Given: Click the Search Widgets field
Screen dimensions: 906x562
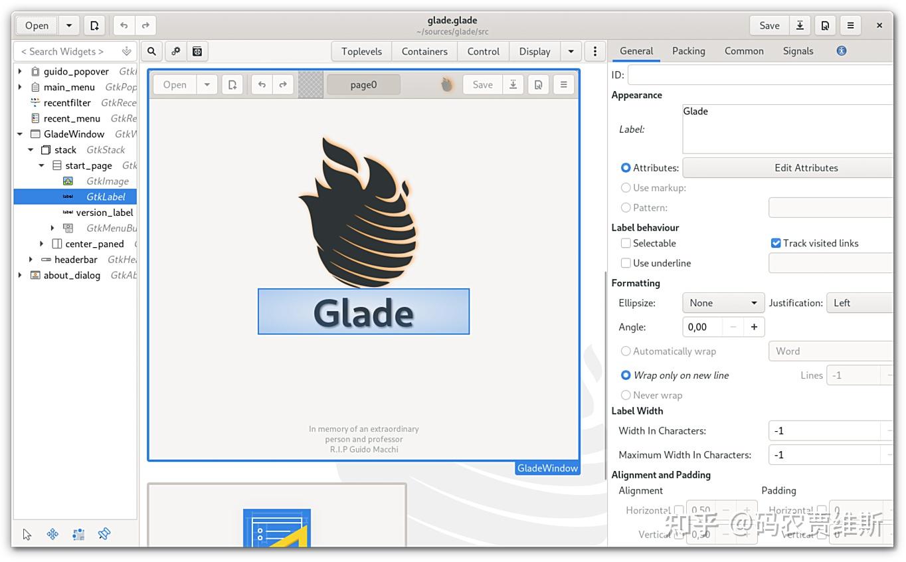Looking at the screenshot, I should click(x=75, y=51).
